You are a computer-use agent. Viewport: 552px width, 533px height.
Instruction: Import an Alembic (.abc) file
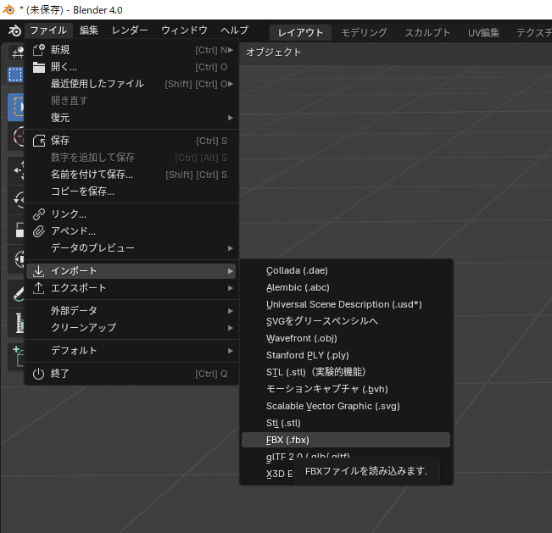[x=346, y=287]
